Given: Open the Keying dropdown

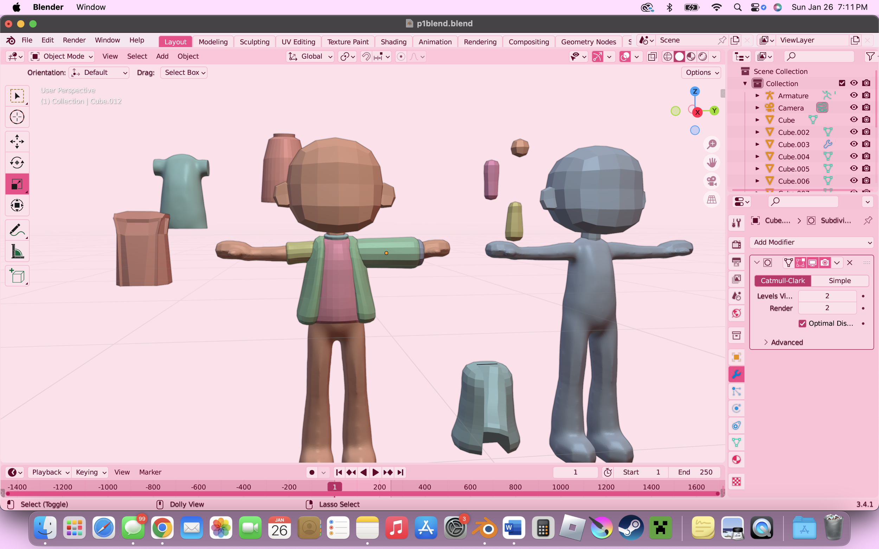Looking at the screenshot, I should tap(90, 472).
